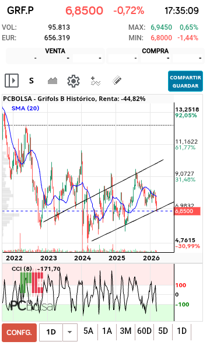The width and height of the screenshot is (210, 345).
Task: Click the 2024 year label on time axis
Action: coord(82,258)
